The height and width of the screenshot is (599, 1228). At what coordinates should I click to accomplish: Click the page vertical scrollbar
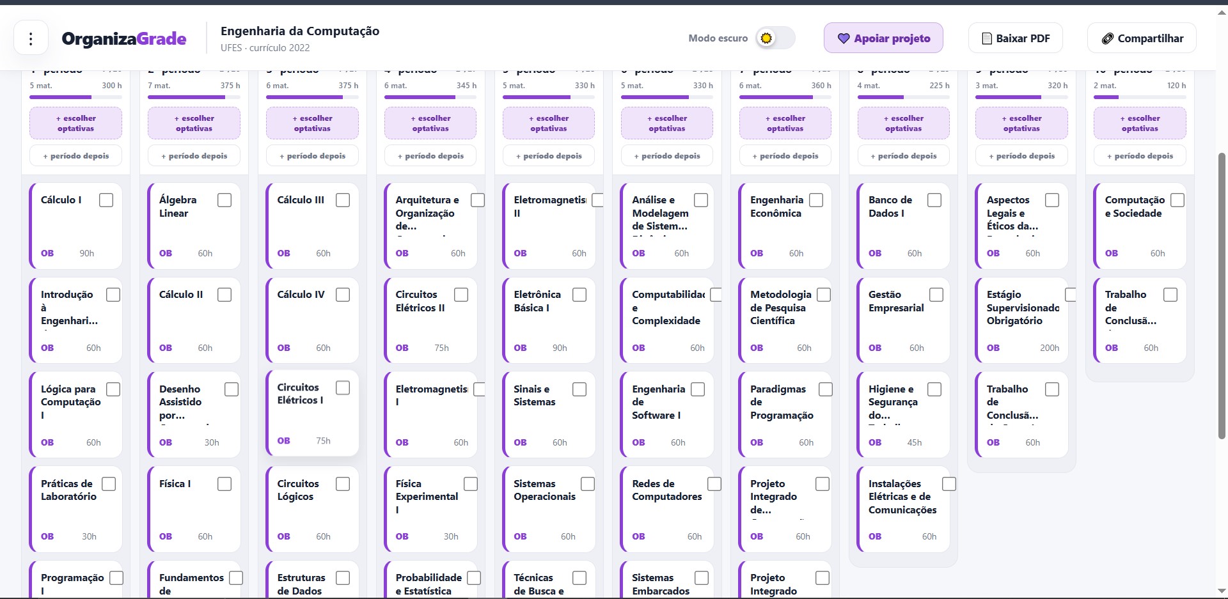coord(1222,296)
